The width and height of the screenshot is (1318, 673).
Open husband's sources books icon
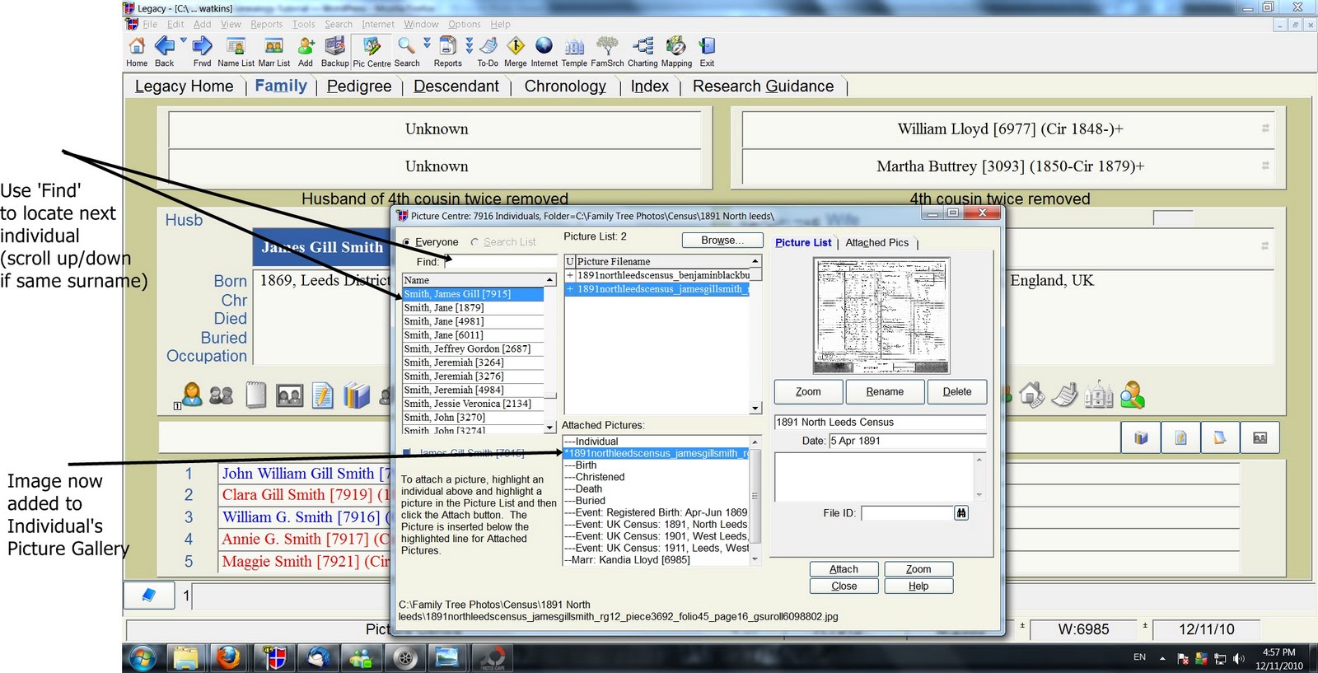[x=357, y=395]
